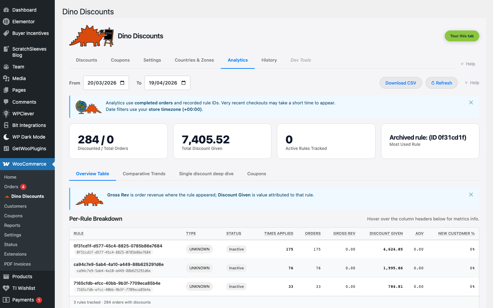This screenshot has width=493, height=308.
Task: Click the Dashboard gauge icon in sidebar
Action: pos(6,10)
